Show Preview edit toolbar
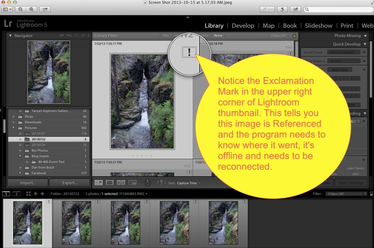Screen dimensions: 374x248 [295, 9]
